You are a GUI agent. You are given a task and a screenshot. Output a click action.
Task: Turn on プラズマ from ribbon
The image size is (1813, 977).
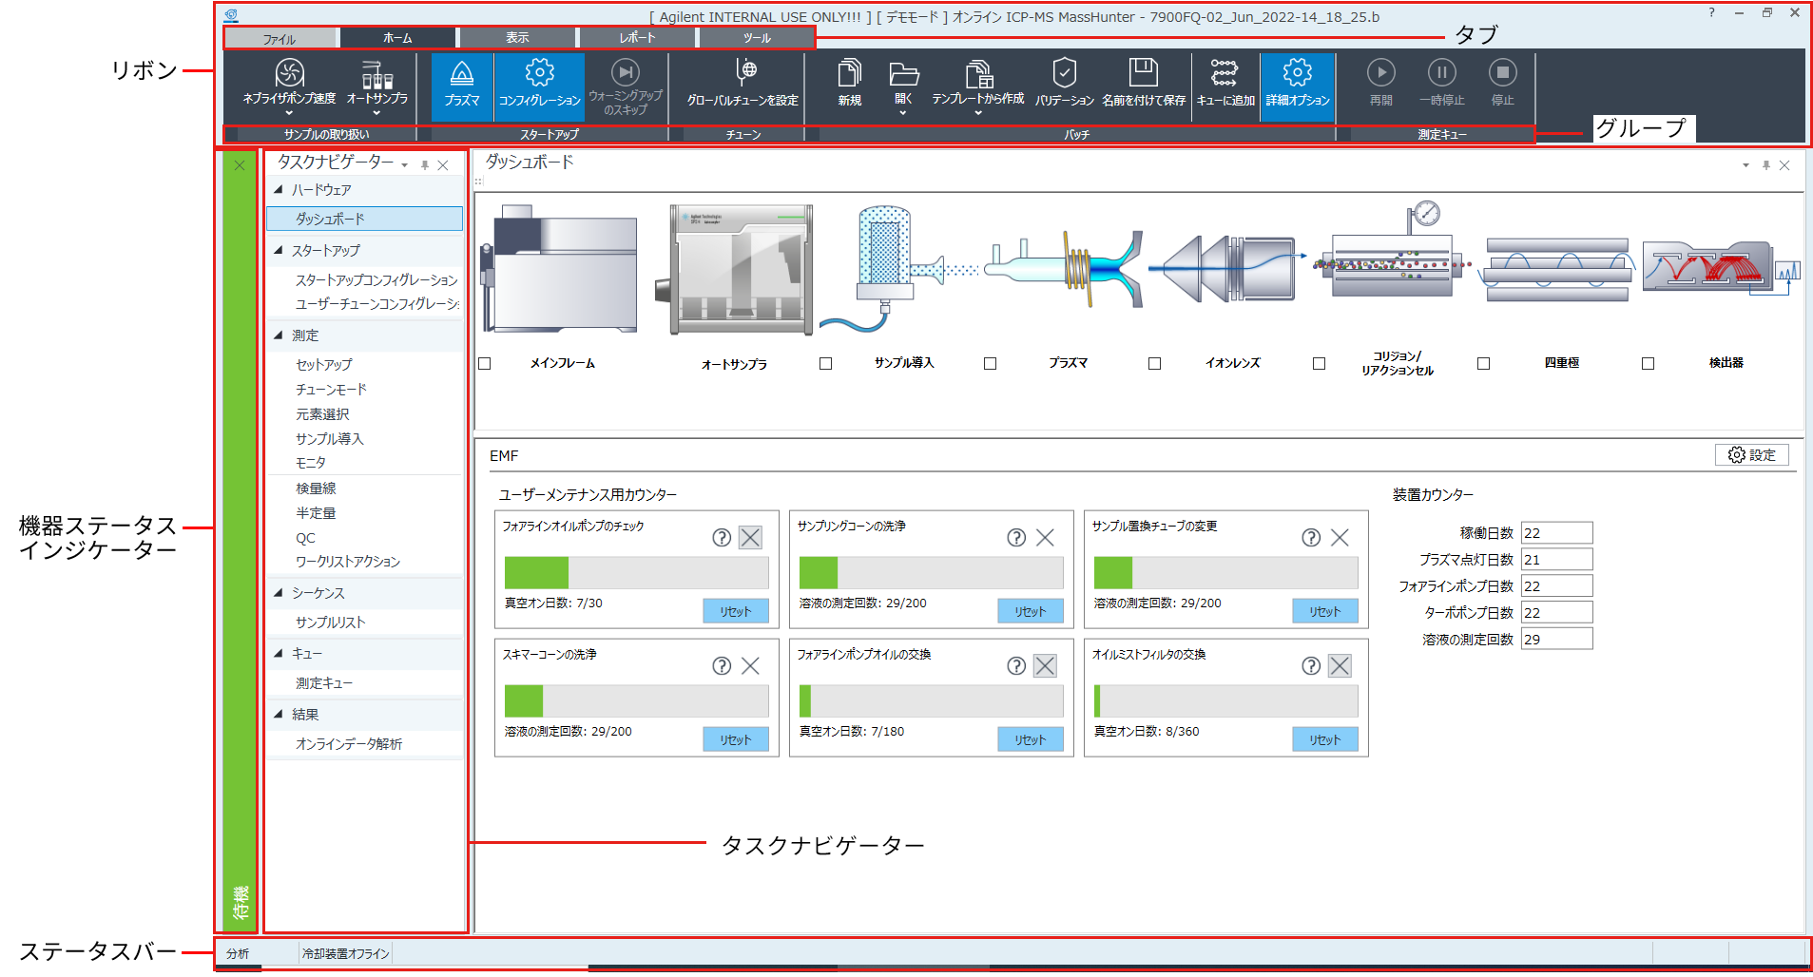point(462,85)
